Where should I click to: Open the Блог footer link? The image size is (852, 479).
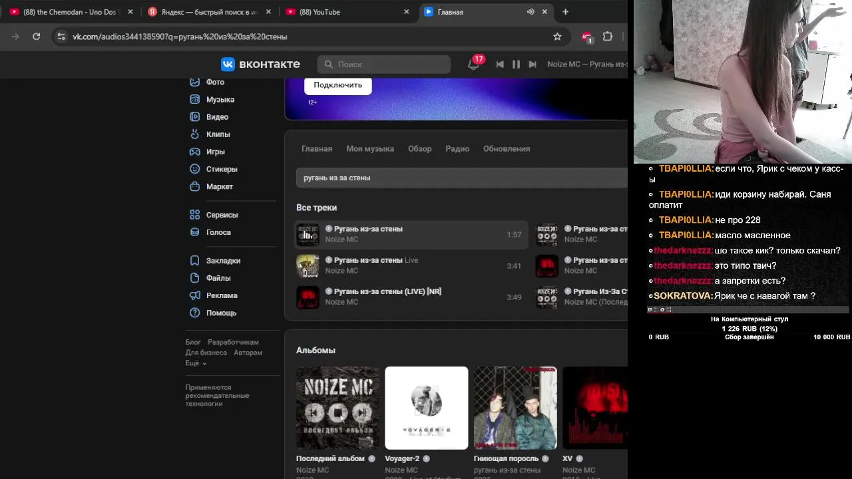[x=193, y=342]
